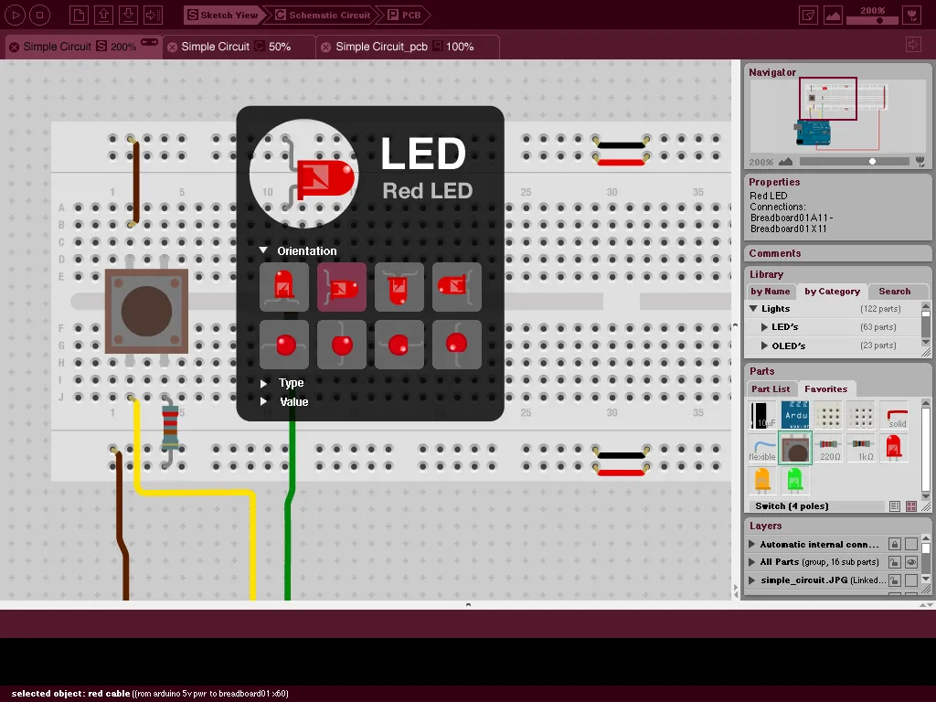Select the solid wire part
The image size is (936, 702).
(894, 416)
